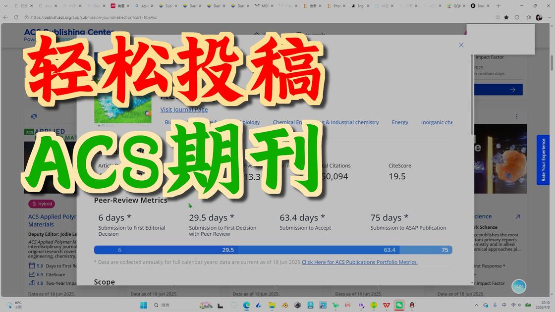This screenshot has height=312, width=555.
Task: Click the CiteScore value 19.5
Action: [x=397, y=176]
